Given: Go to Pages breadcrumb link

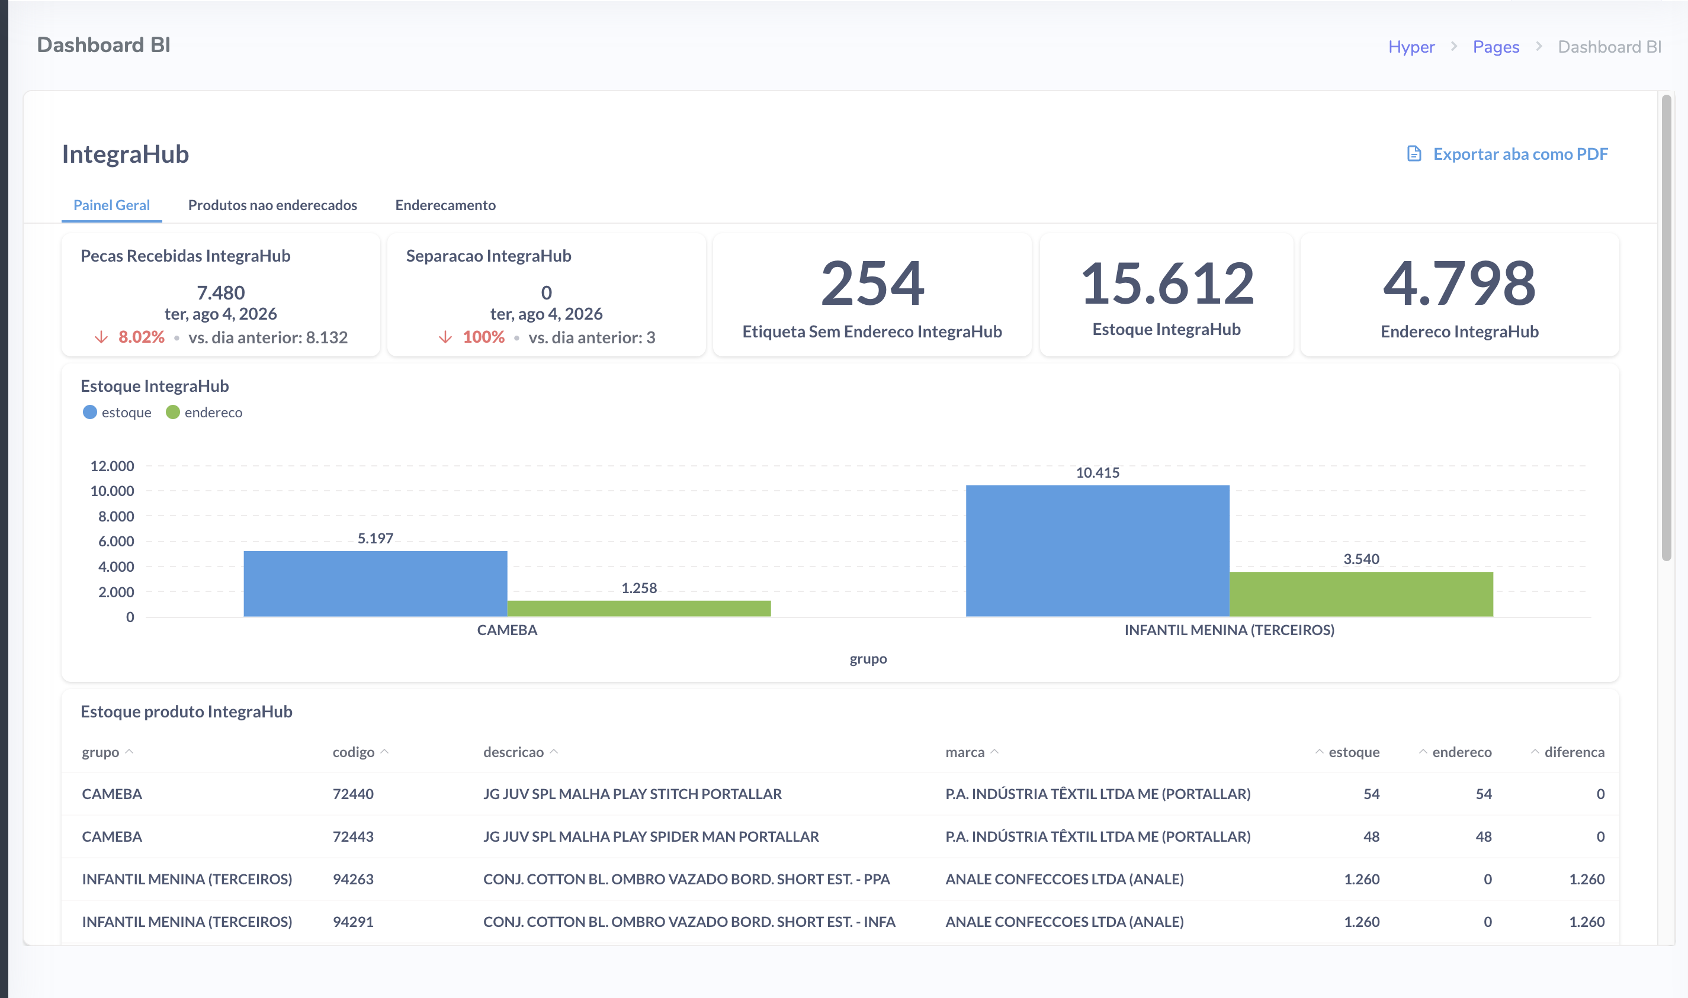Looking at the screenshot, I should click(1496, 46).
